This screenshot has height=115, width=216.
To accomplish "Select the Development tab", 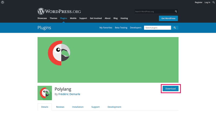I will (114, 107).
